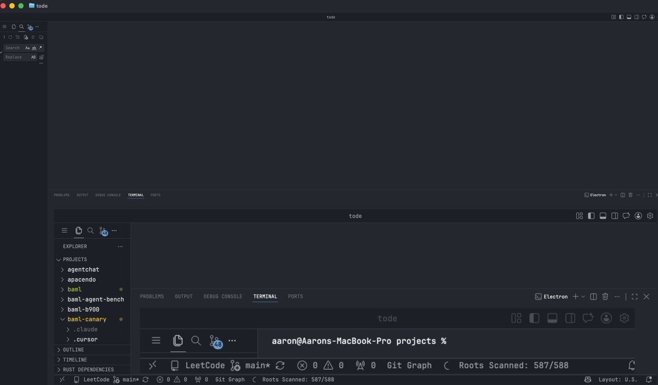Open settings gear in middle window title bar
This screenshot has height=385, width=658.
tap(650, 216)
